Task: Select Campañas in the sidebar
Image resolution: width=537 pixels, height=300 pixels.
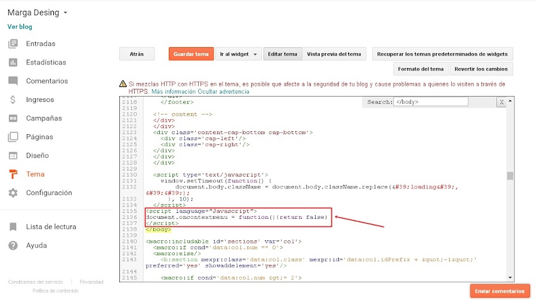Action: pyautogui.click(x=44, y=118)
